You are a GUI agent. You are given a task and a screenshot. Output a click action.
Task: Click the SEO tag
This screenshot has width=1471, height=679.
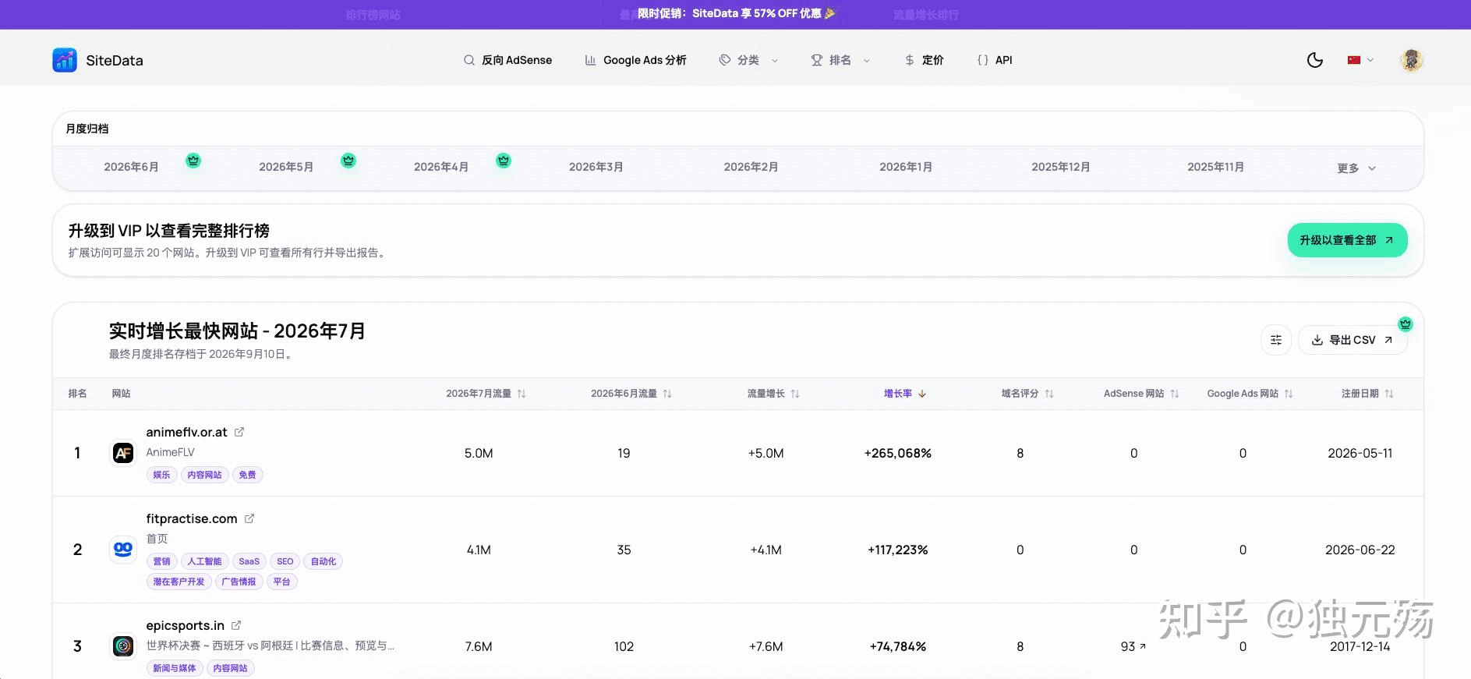[x=285, y=561]
